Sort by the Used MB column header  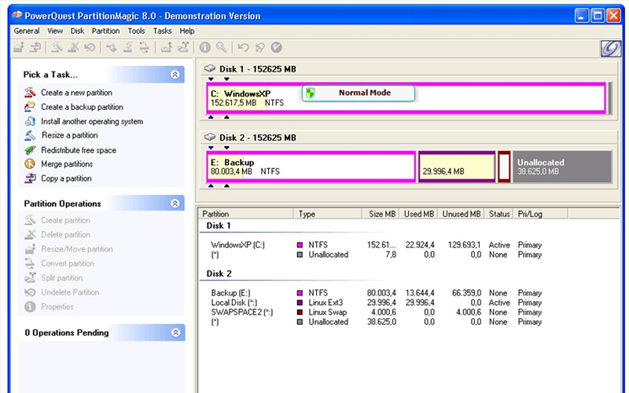(418, 214)
